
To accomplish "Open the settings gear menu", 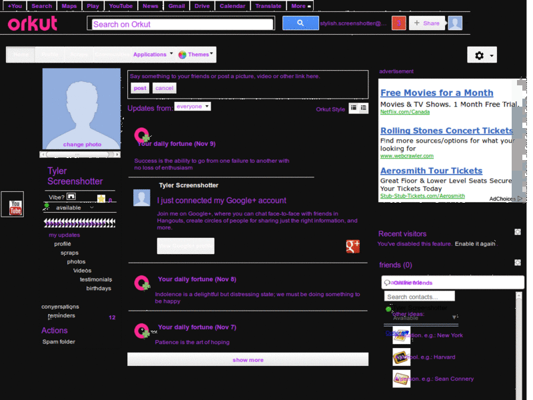I will point(479,55).
